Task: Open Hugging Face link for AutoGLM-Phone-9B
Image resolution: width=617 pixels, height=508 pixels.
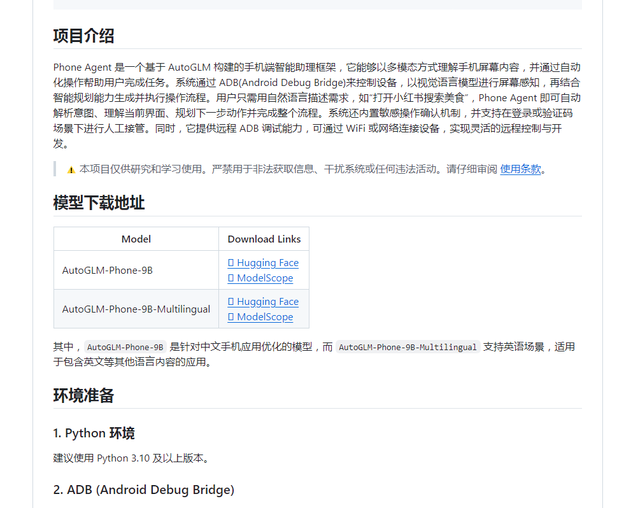Action: click(263, 262)
